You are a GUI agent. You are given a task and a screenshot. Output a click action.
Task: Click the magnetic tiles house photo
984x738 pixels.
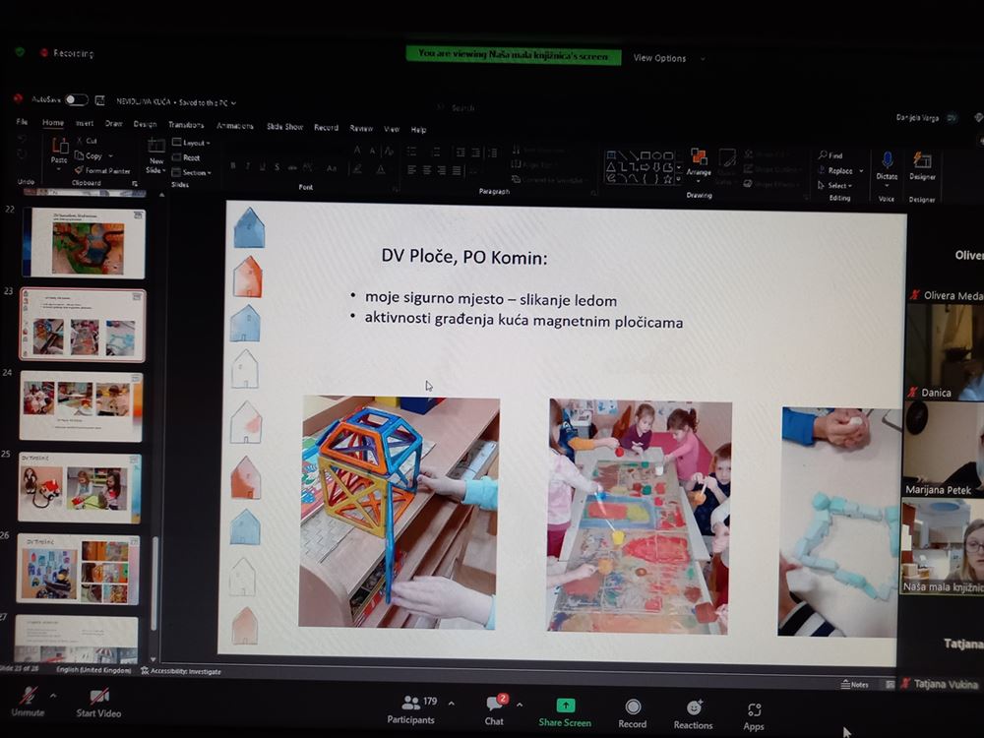point(400,512)
